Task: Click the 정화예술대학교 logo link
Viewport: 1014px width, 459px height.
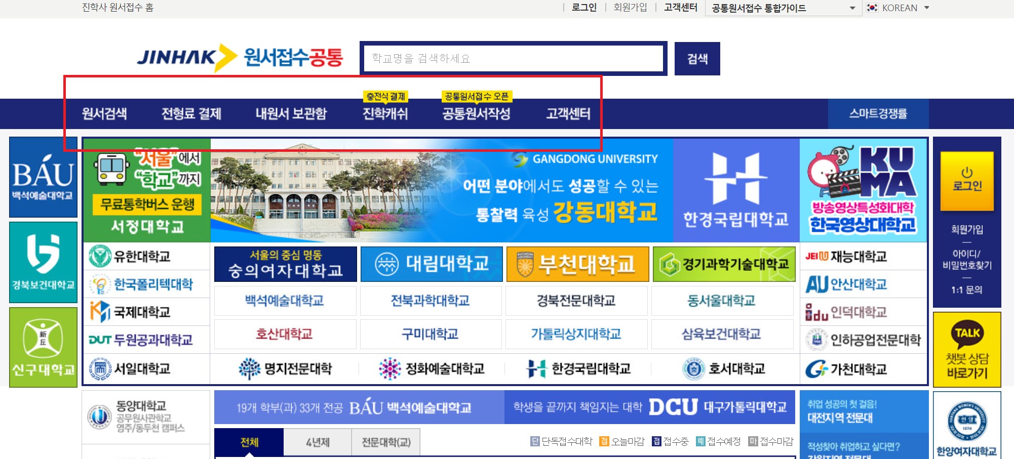Action: [432, 369]
